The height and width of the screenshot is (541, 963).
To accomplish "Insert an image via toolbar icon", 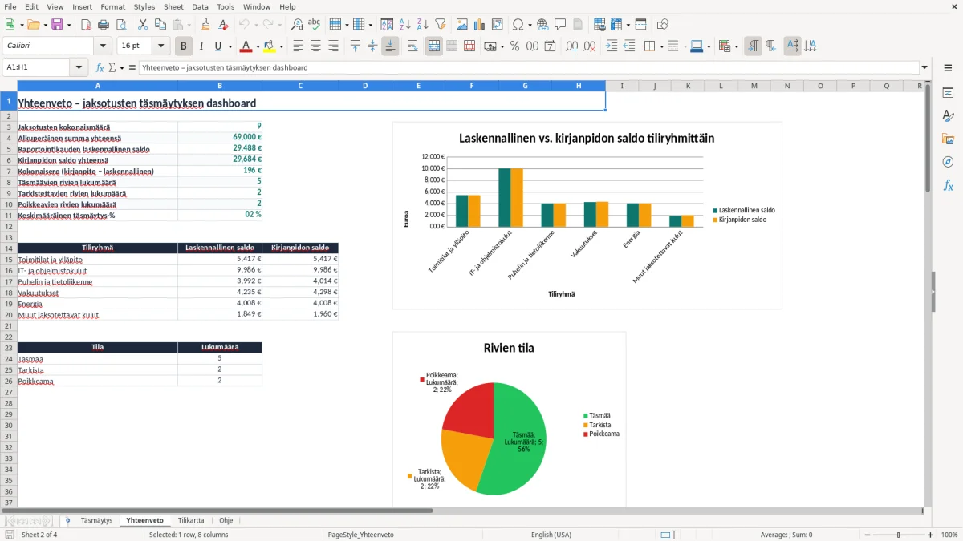I will [x=462, y=25].
